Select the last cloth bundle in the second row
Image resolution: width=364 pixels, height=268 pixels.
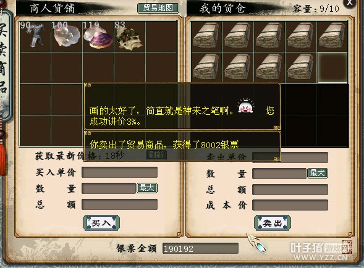(301, 67)
